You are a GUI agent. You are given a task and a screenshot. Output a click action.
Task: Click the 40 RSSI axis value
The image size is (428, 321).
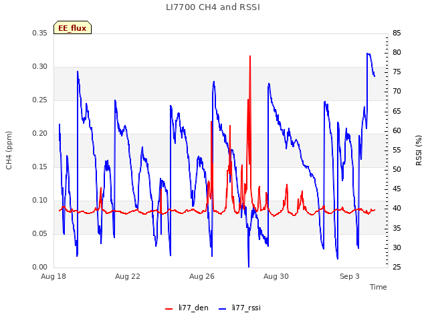coord(397,209)
